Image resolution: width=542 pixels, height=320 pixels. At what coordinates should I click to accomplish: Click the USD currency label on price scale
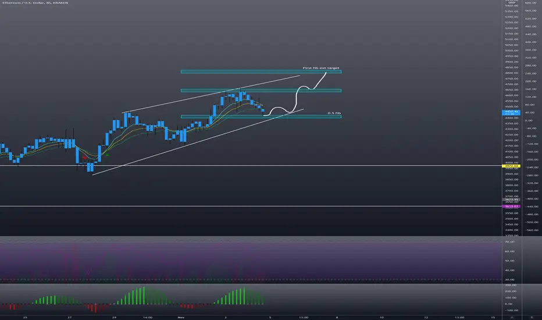(512, 2)
